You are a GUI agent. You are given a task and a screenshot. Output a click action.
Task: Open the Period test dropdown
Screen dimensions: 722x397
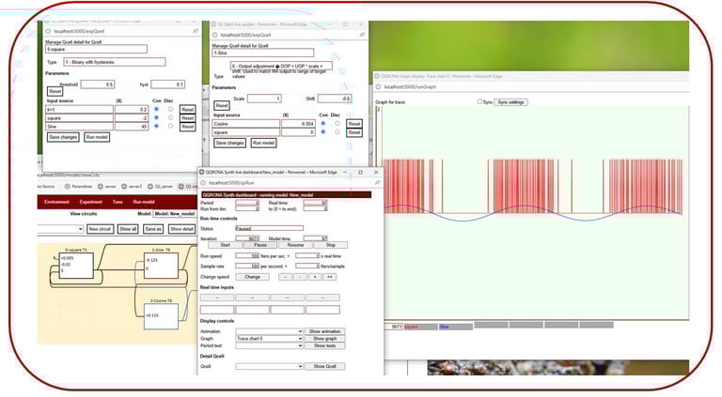pyautogui.click(x=269, y=345)
